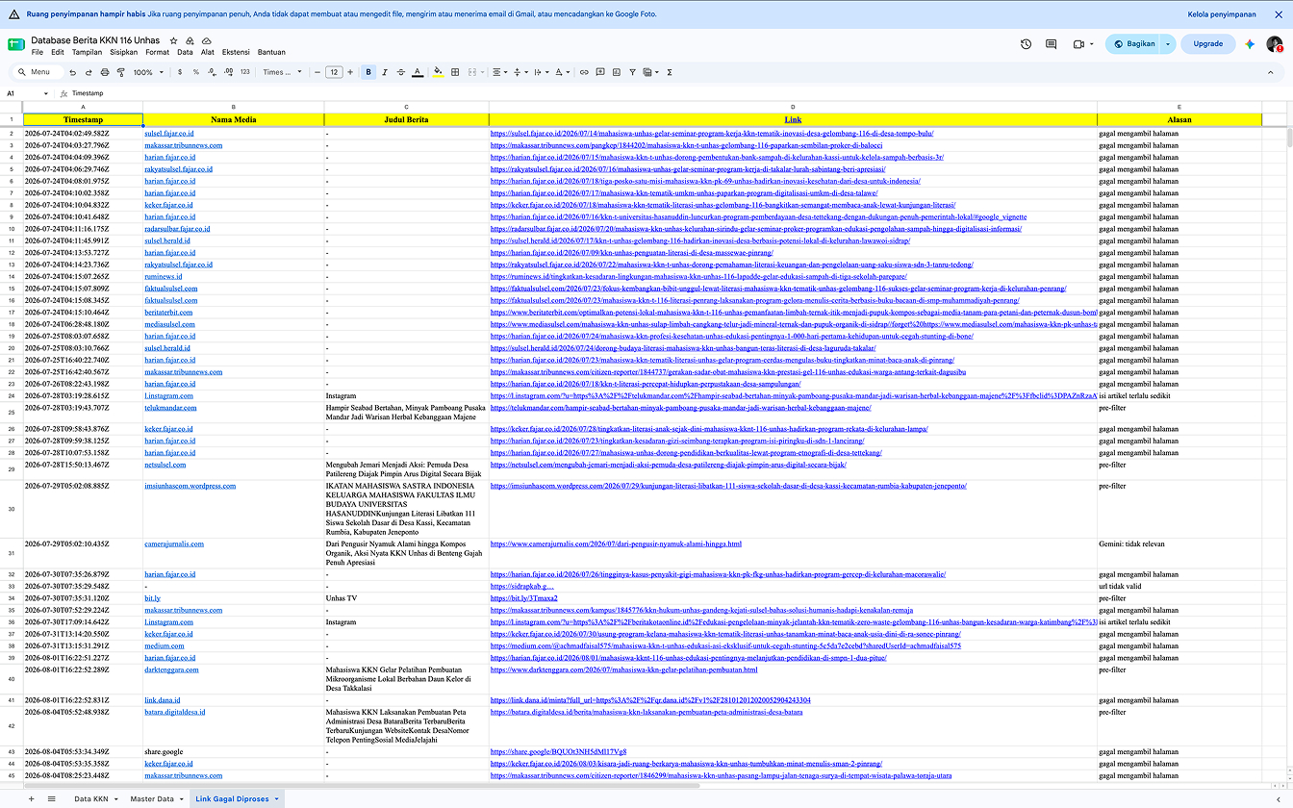Click the print icon

104,72
